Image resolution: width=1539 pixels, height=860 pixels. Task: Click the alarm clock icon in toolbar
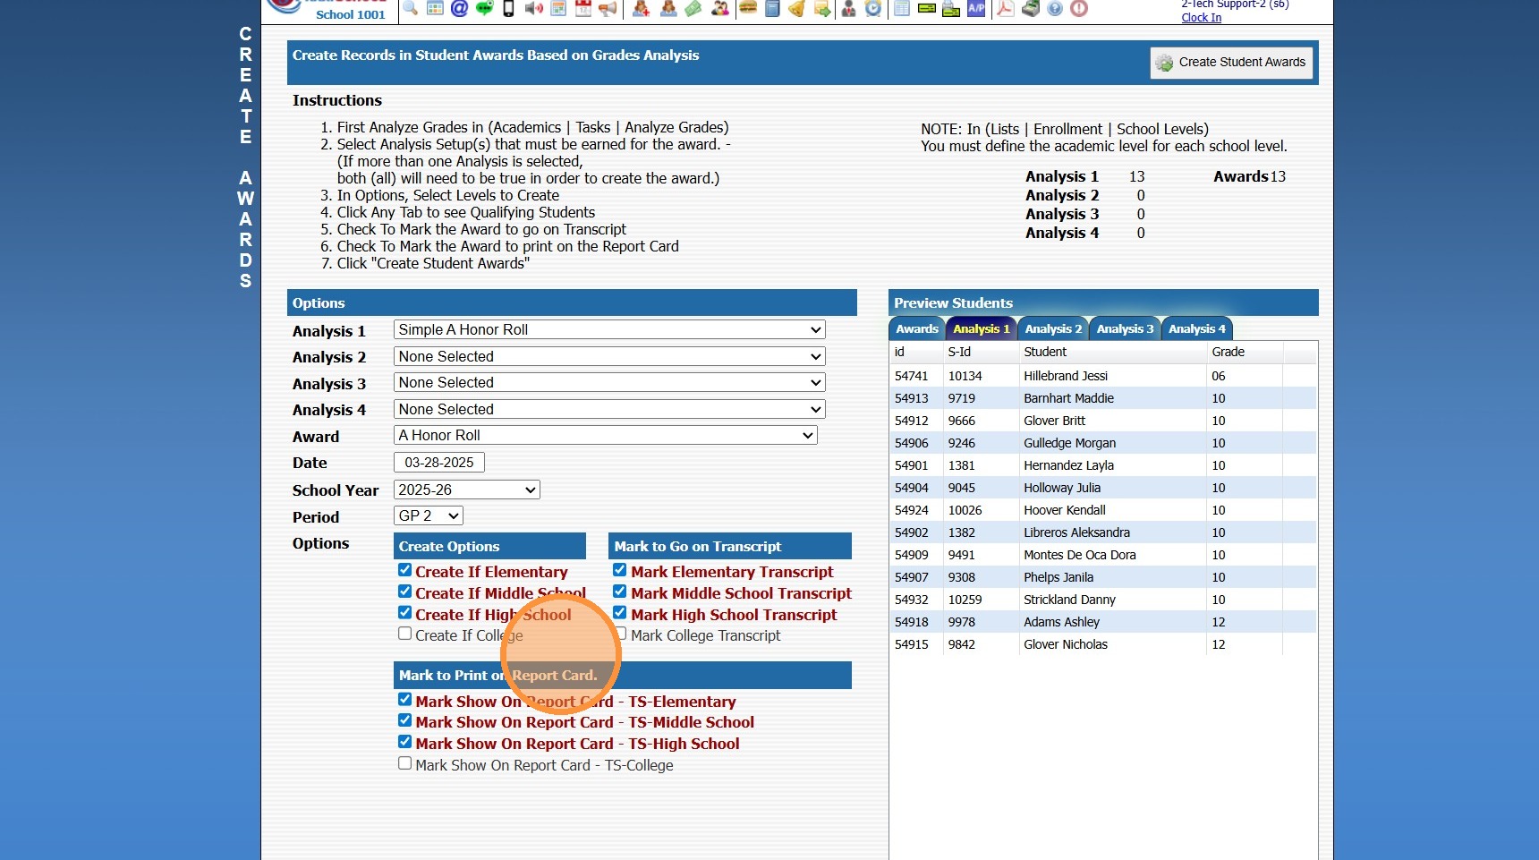coord(873,9)
